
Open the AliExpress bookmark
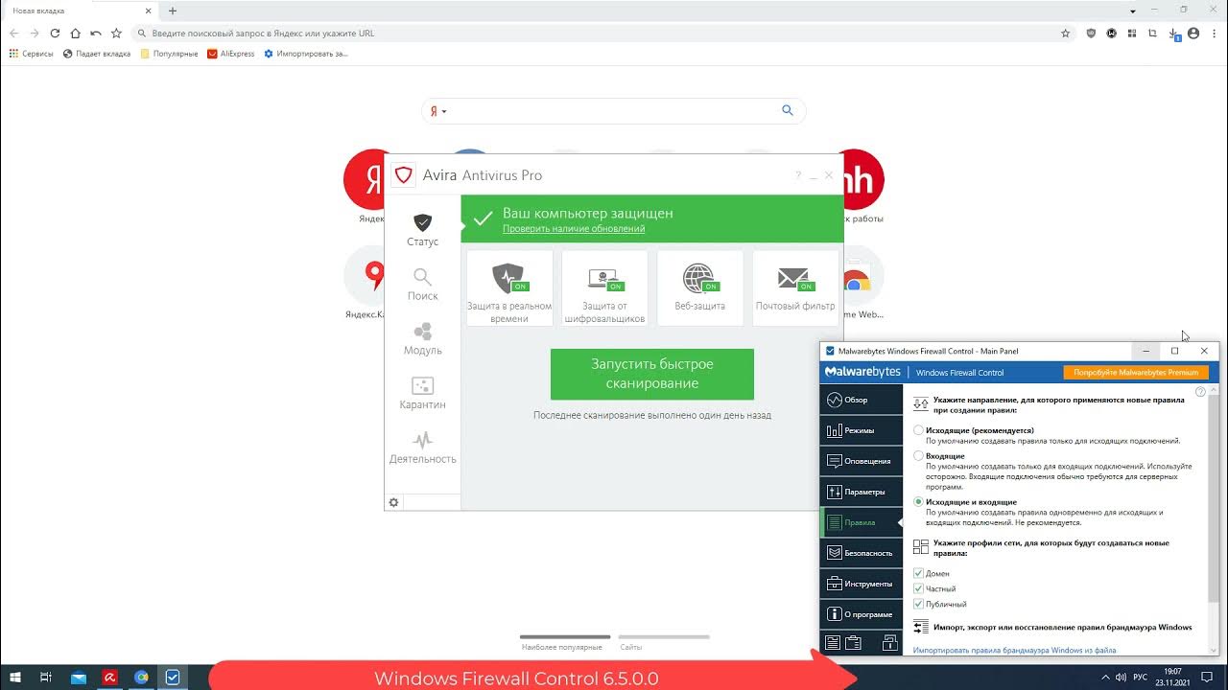click(x=231, y=54)
